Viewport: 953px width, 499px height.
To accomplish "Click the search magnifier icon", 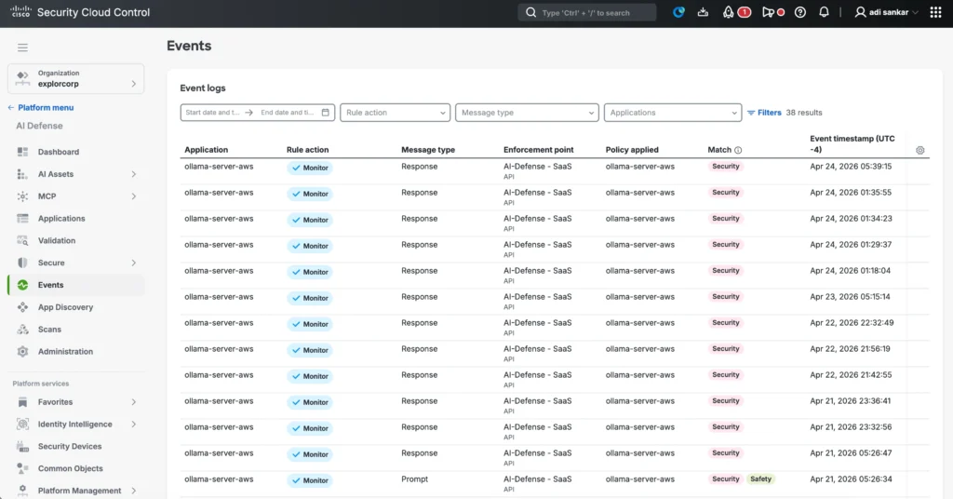I will click(x=530, y=12).
